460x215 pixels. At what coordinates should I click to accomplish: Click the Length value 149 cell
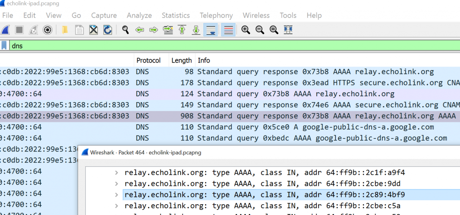187,105
